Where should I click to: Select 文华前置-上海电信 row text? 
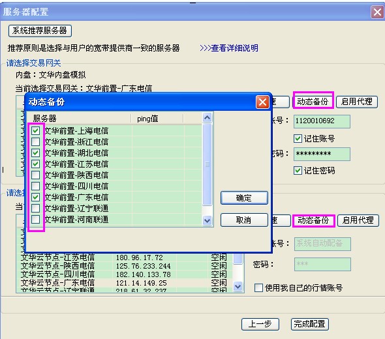coord(76,131)
